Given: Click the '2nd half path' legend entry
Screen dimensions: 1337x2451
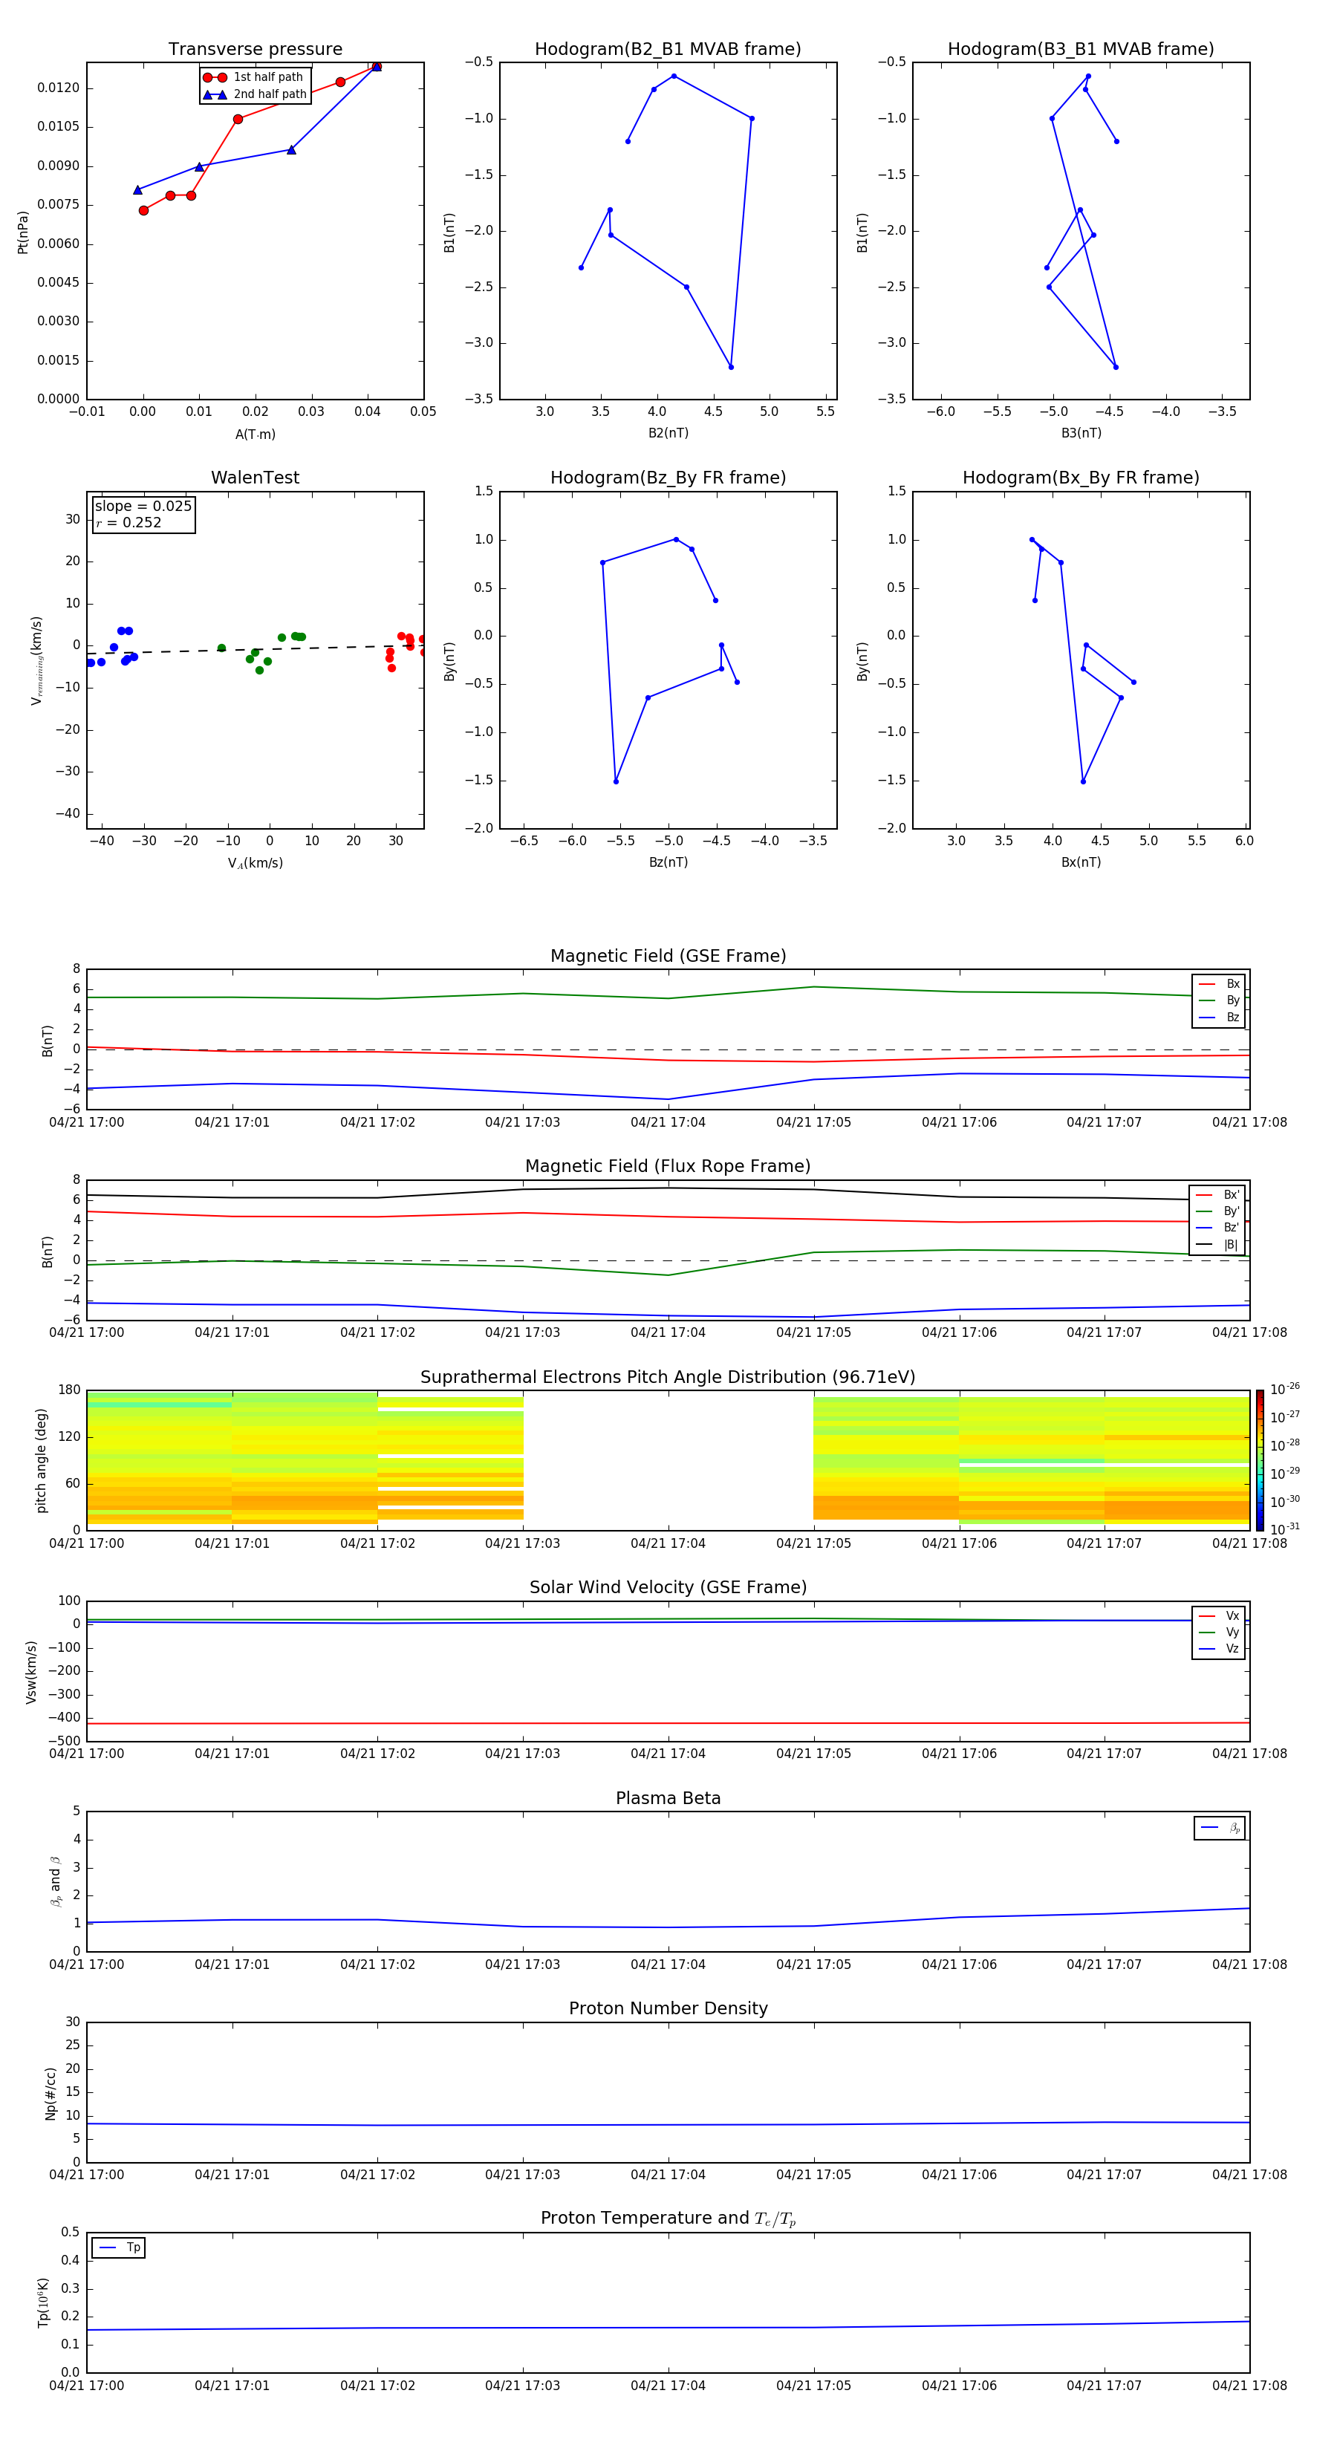Looking at the screenshot, I should click(255, 94).
